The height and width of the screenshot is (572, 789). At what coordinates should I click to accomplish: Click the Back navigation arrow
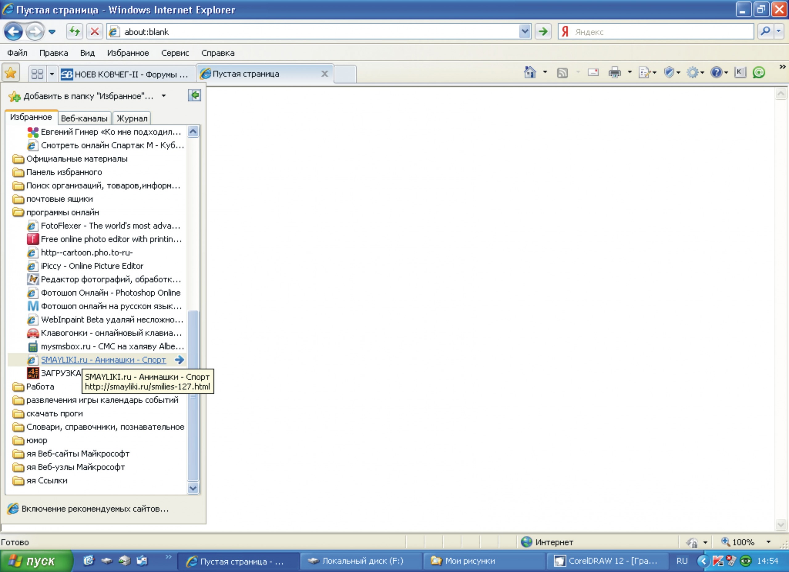pos(13,32)
